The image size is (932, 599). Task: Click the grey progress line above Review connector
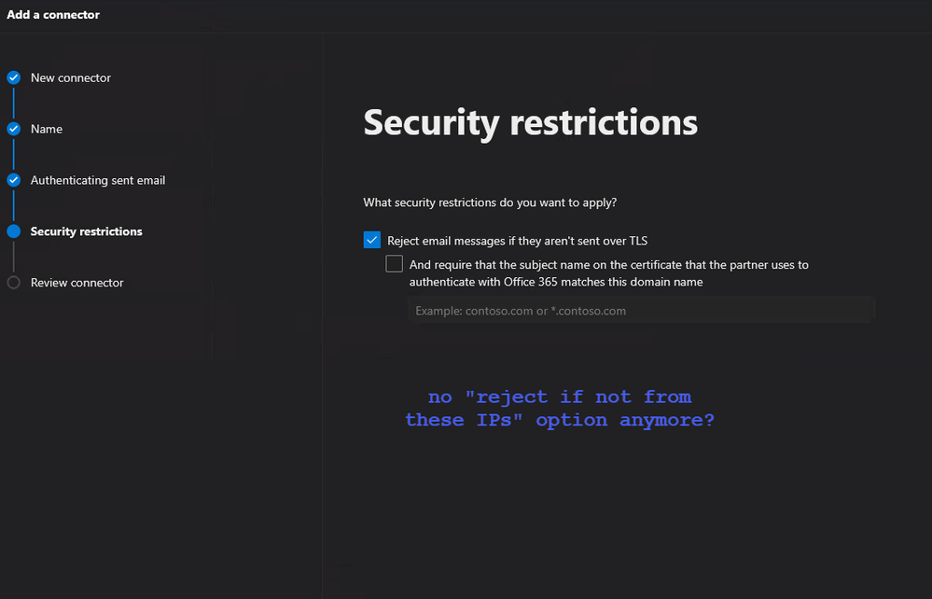pos(14,257)
